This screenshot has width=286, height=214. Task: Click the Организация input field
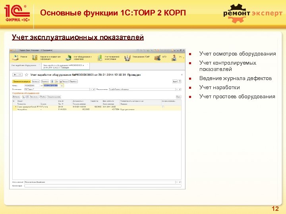(57, 89)
